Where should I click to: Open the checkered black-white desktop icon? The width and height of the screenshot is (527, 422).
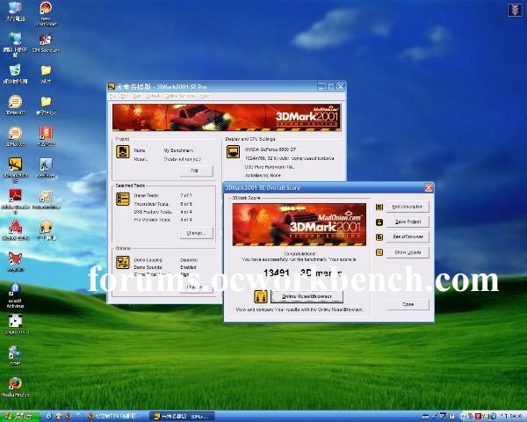tap(15, 324)
